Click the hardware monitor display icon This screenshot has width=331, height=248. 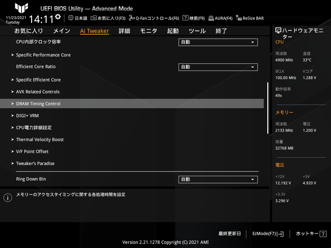[x=278, y=31]
